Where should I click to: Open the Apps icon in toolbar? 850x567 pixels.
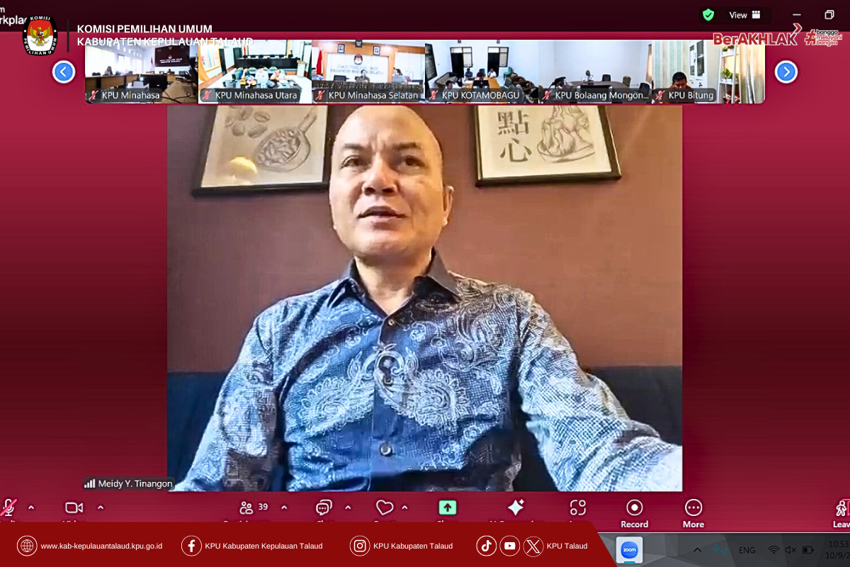[578, 507]
